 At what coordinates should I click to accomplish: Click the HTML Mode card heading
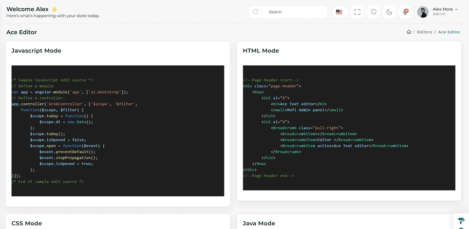coord(261,51)
